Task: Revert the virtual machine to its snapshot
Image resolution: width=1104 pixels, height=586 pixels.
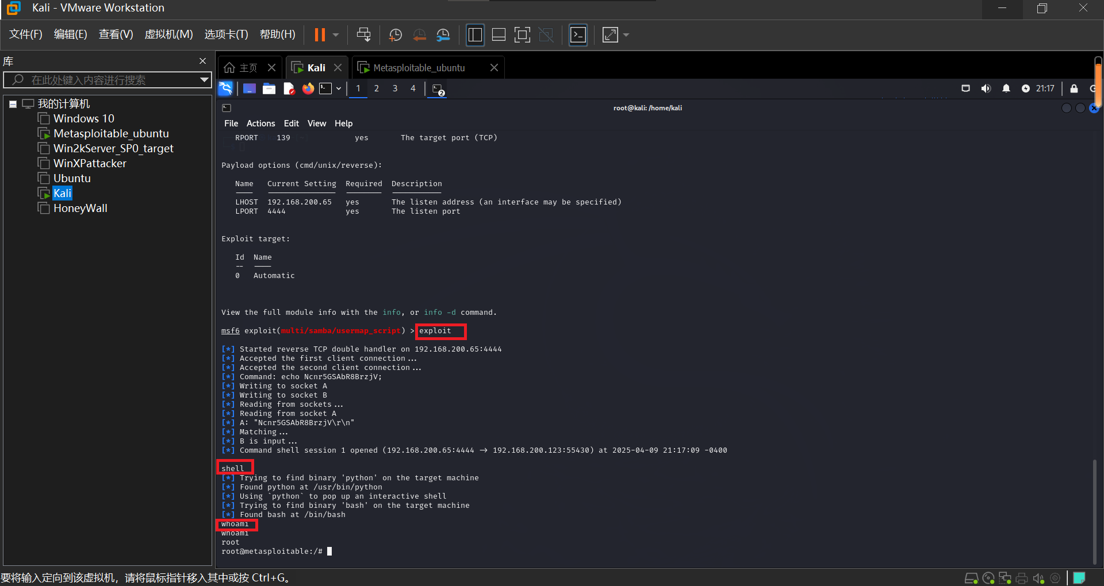Action: click(x=420, y=35)
